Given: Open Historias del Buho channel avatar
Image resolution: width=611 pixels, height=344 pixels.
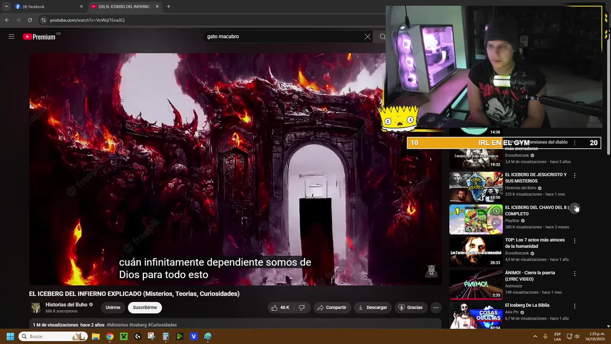Looking at the screenshot, I should click(36, 308).
